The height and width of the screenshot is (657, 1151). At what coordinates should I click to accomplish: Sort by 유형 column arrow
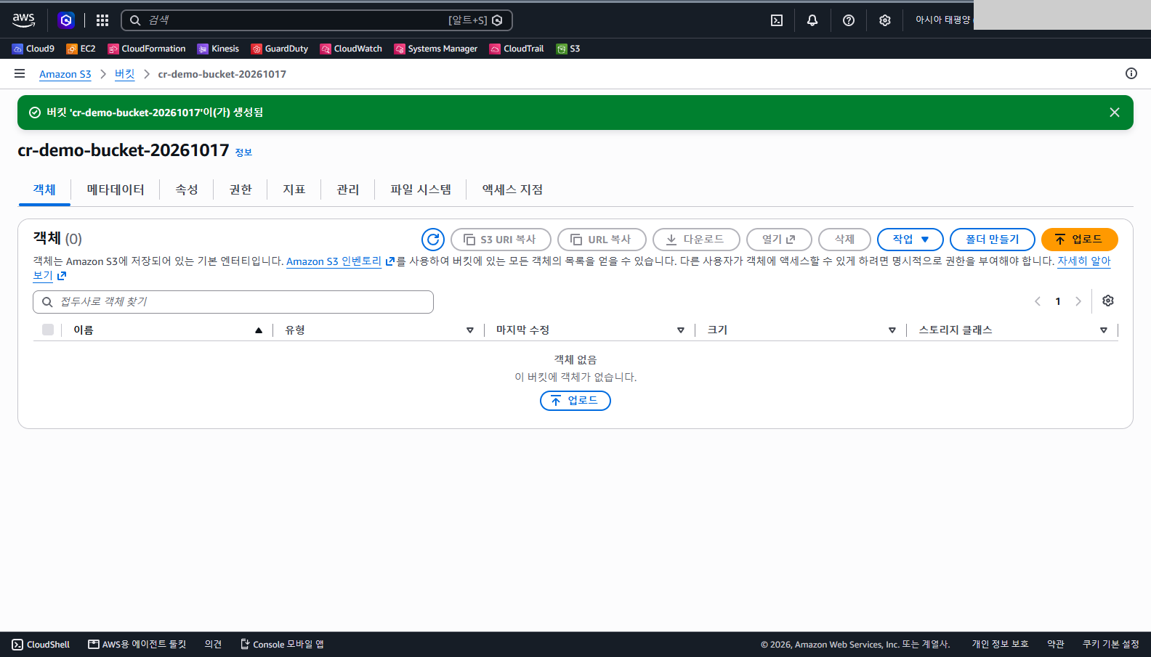coord(470,330)
